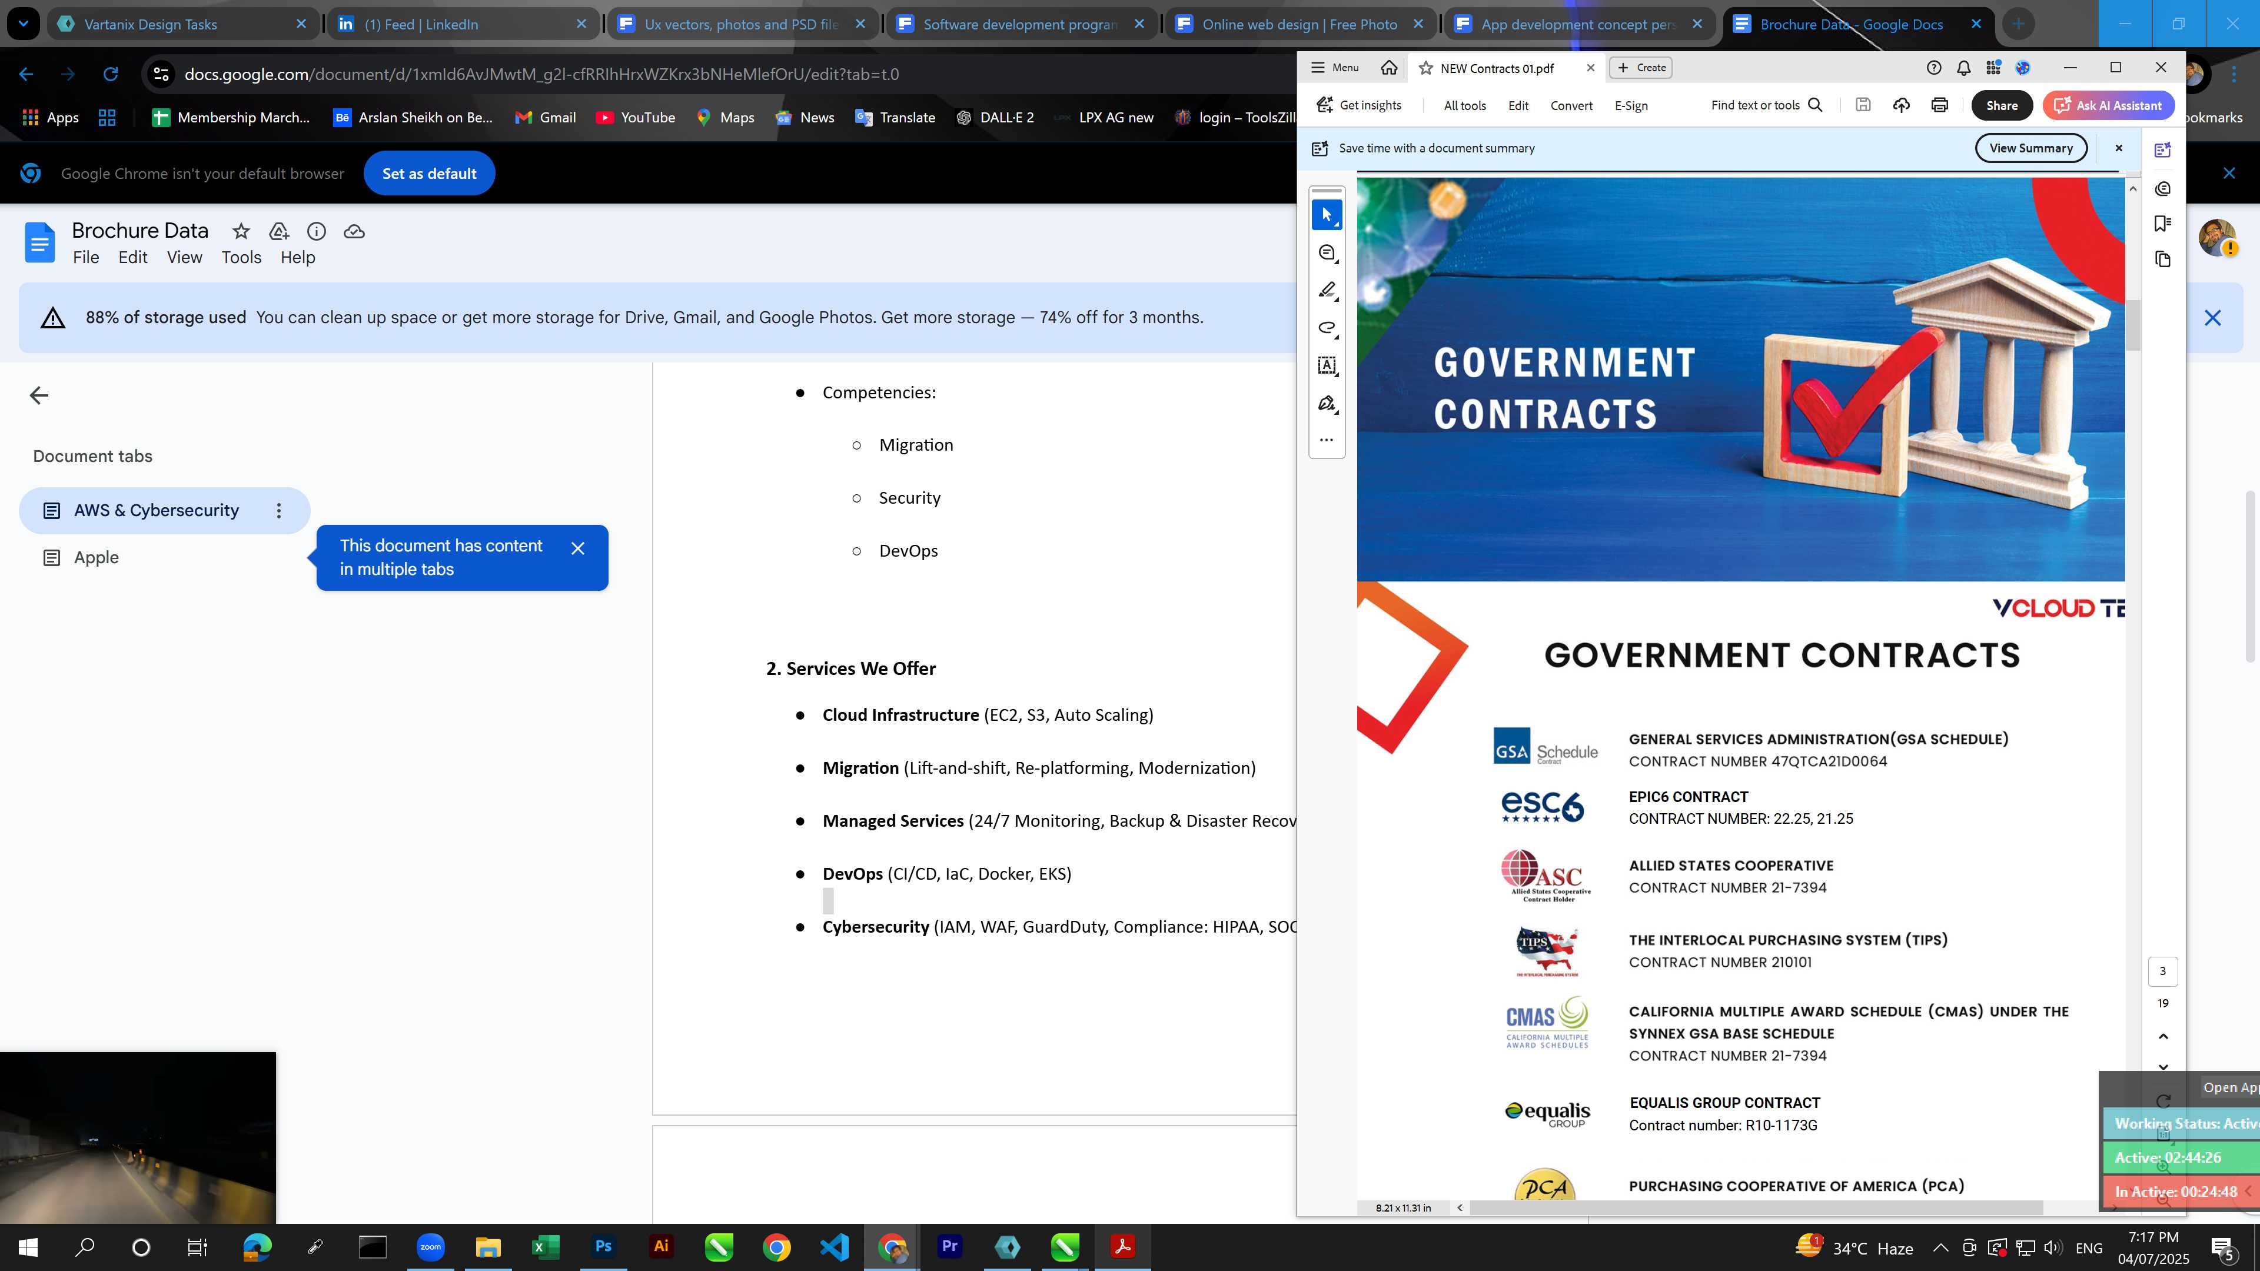Open Excel from the taskbar
The height and width of the screenshot is (1271, 2260).
click(x=545, y=1246)
